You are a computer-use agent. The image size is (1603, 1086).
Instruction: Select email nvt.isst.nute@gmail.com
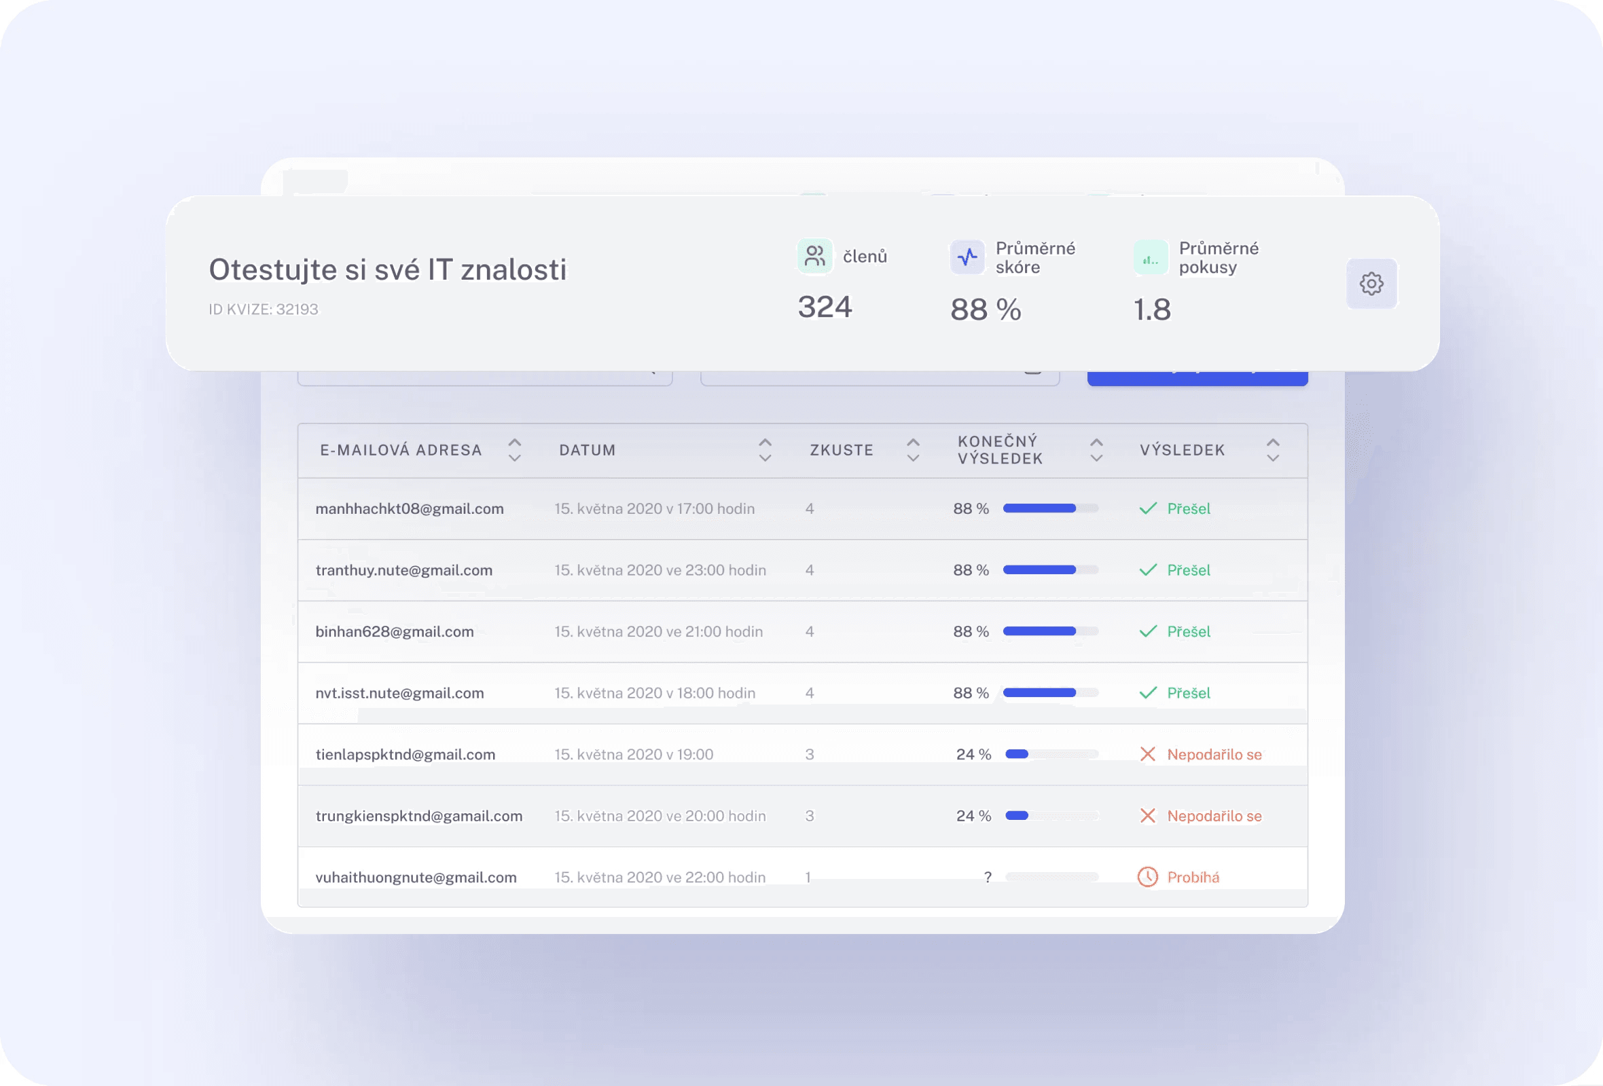click(400, 692)
